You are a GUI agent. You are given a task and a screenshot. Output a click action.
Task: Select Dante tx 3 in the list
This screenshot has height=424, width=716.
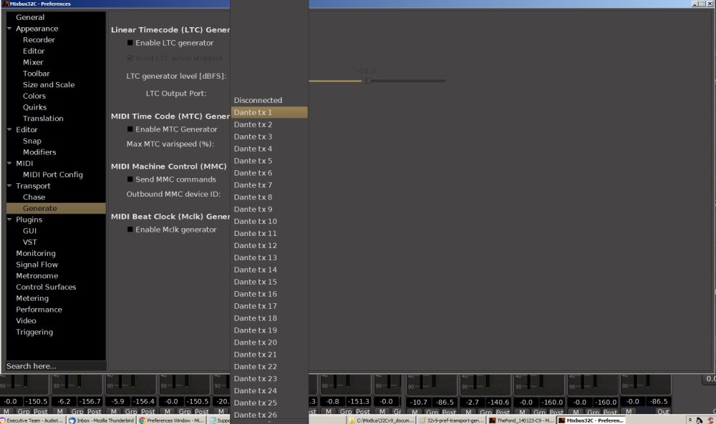point(269,137)
